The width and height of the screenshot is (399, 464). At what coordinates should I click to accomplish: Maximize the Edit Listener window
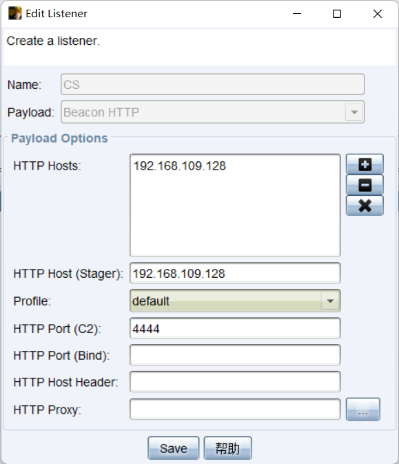337,14
